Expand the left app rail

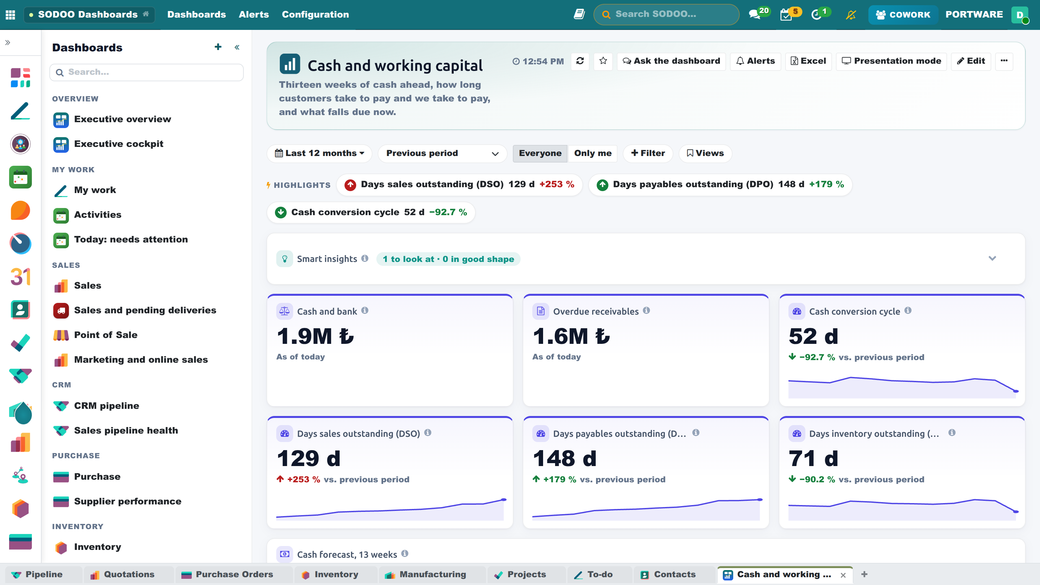tap(8, 42)
